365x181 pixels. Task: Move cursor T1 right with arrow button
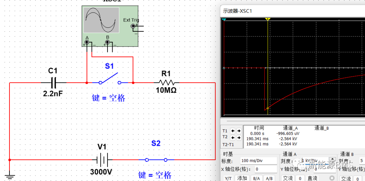239,131
